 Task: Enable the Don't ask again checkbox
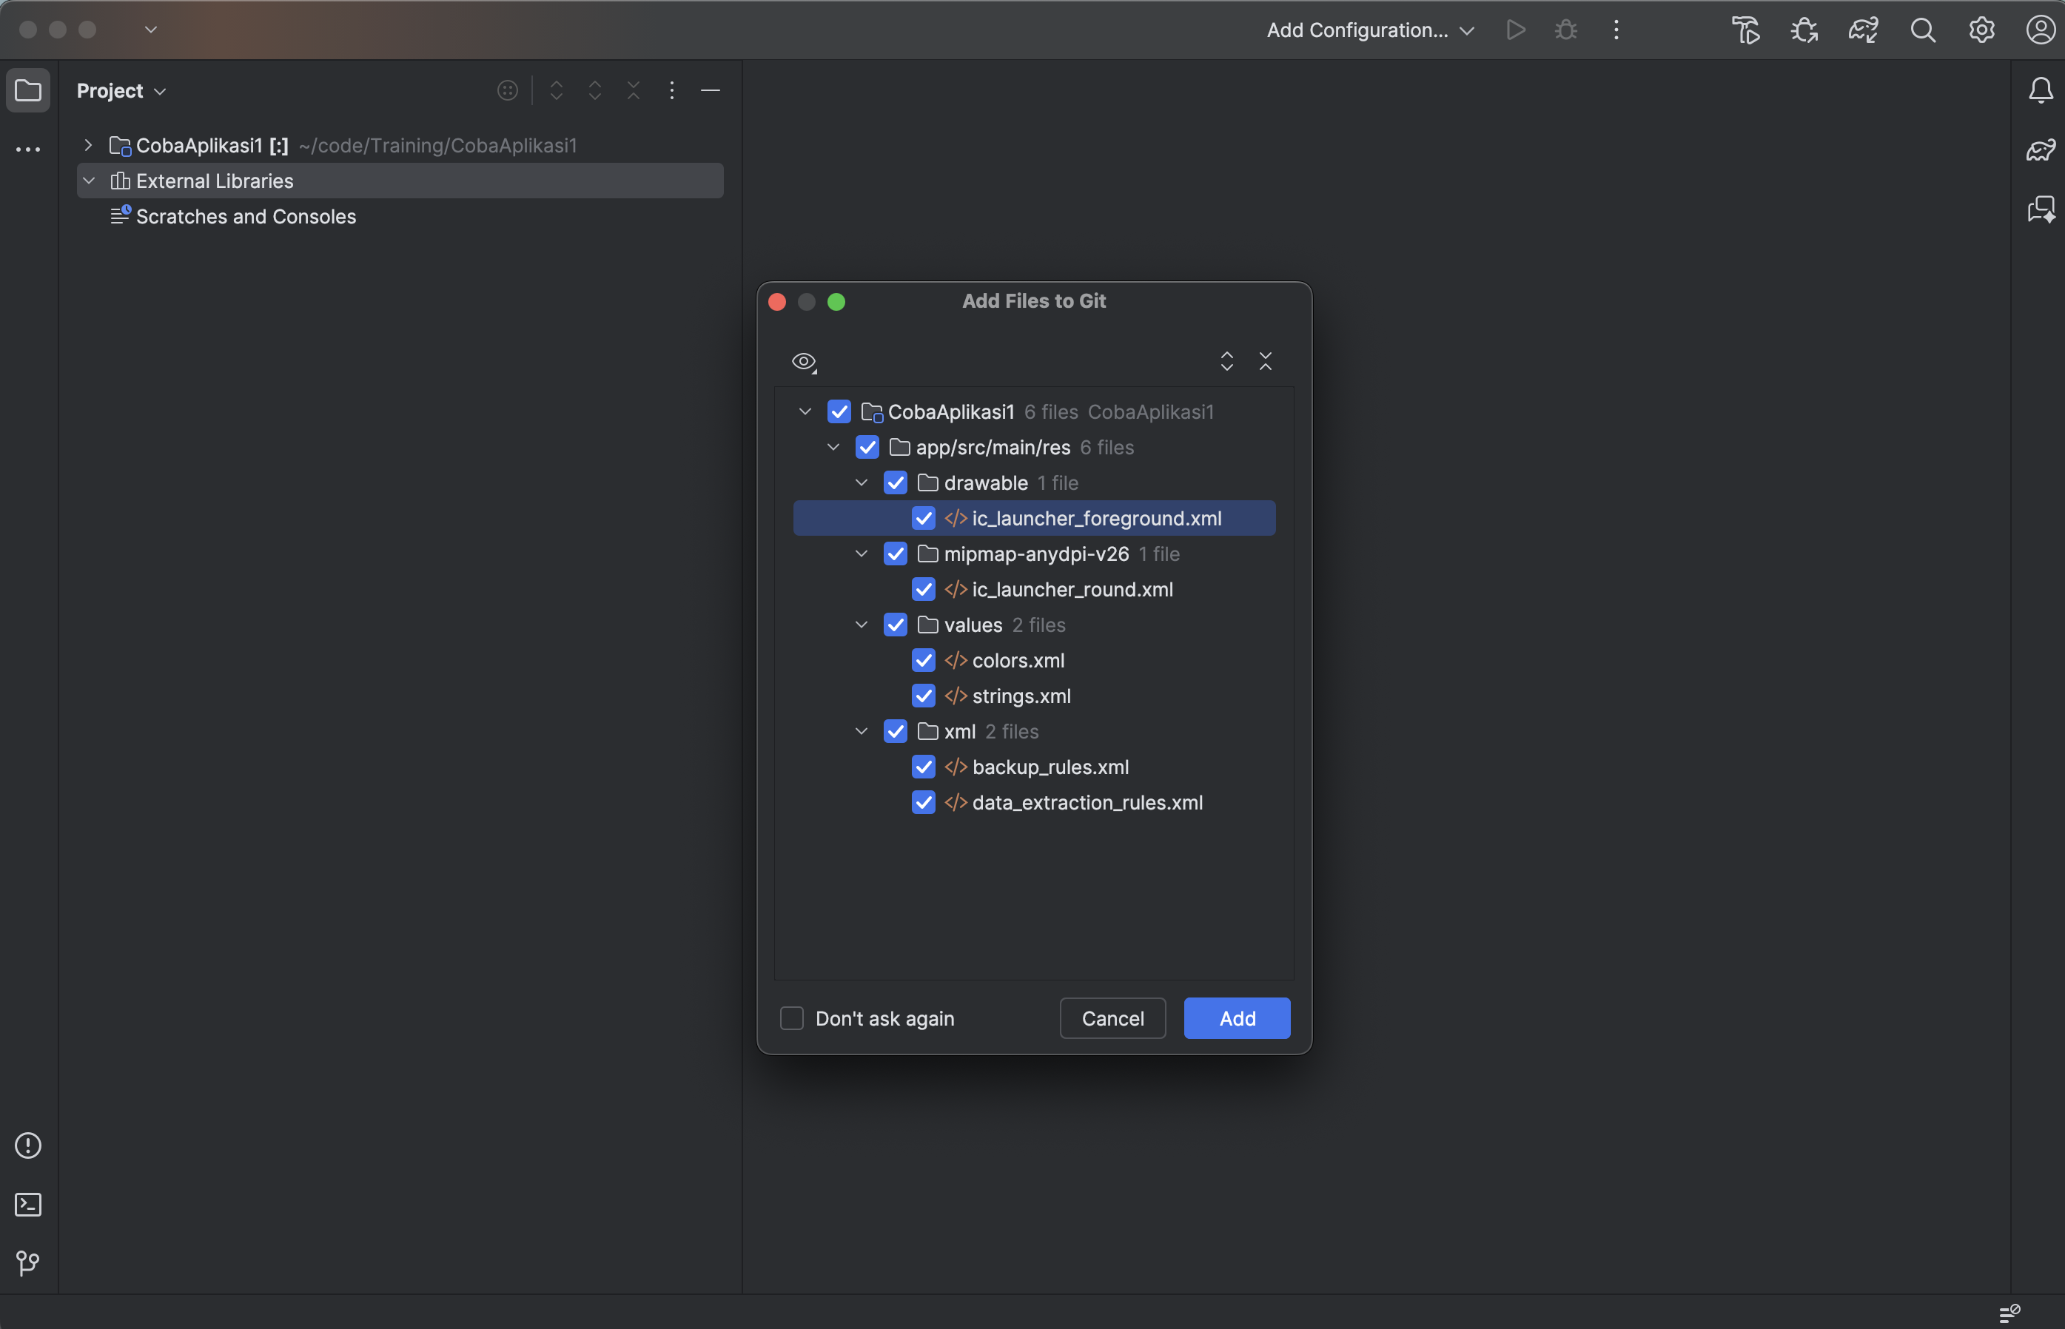(791, 1018)
